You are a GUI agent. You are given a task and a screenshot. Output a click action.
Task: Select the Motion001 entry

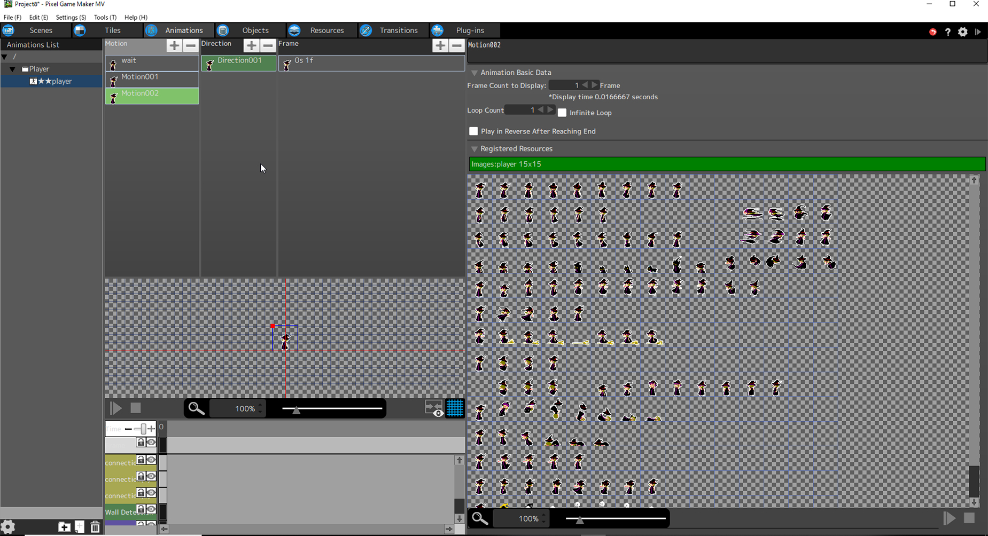[152, 80]
